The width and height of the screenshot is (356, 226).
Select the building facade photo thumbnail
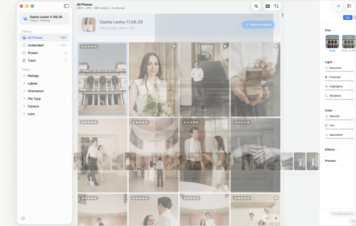click(x=102, y=79)
